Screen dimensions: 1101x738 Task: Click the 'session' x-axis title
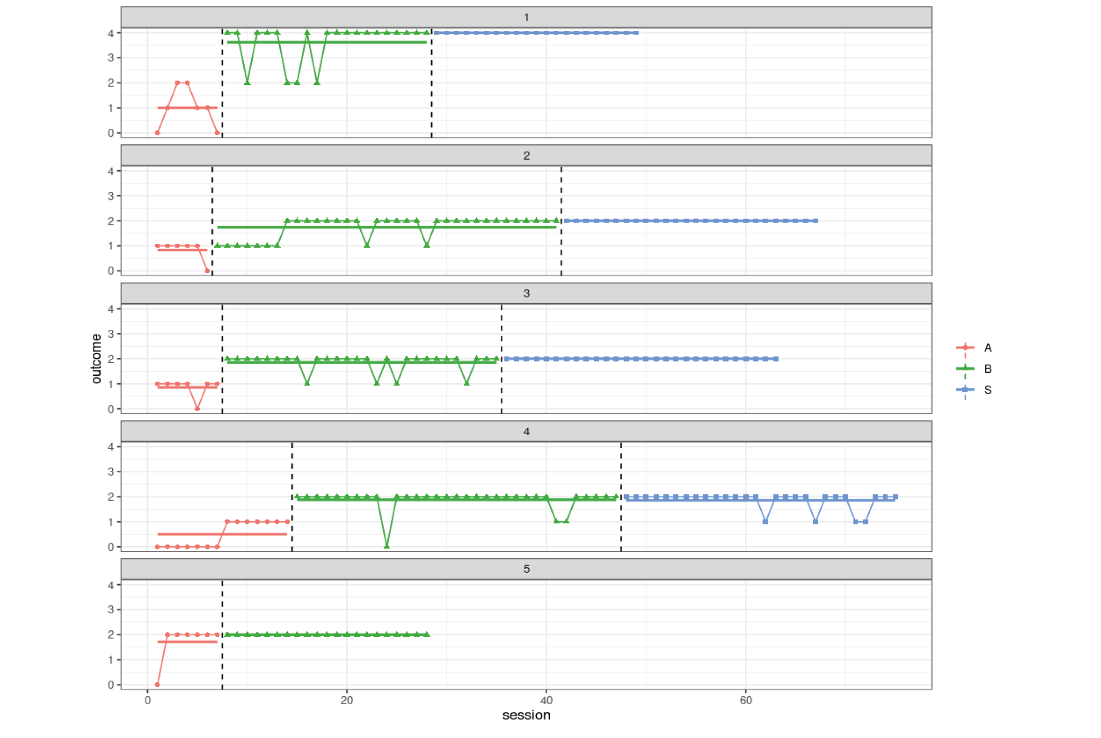(526, 715)
